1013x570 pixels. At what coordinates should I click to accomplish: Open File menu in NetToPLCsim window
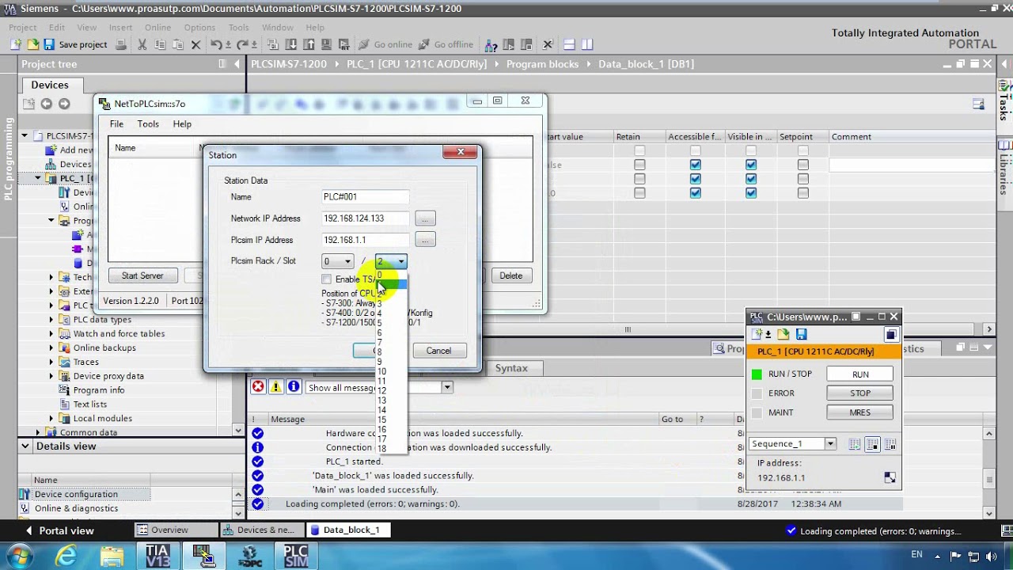[116, 124]
